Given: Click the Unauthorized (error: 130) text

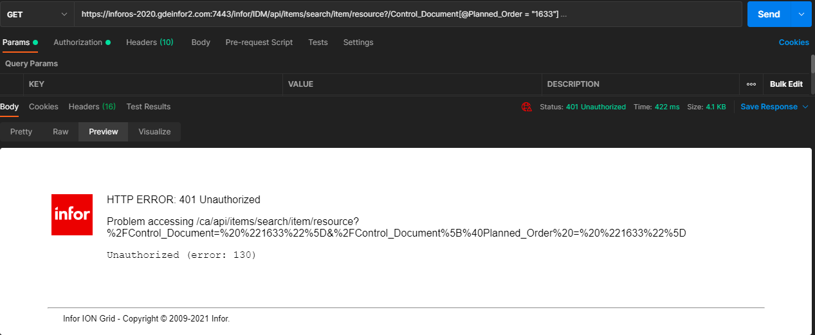Looking at the screenshot, I should 181,255.
